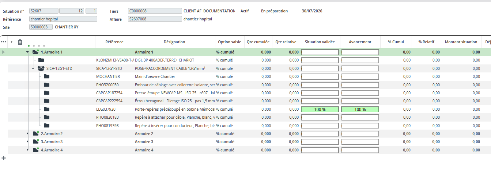Click the Avancement column header
Viewport: 491px width, 174px height.
pyautogui.click(x=360, y=42)
